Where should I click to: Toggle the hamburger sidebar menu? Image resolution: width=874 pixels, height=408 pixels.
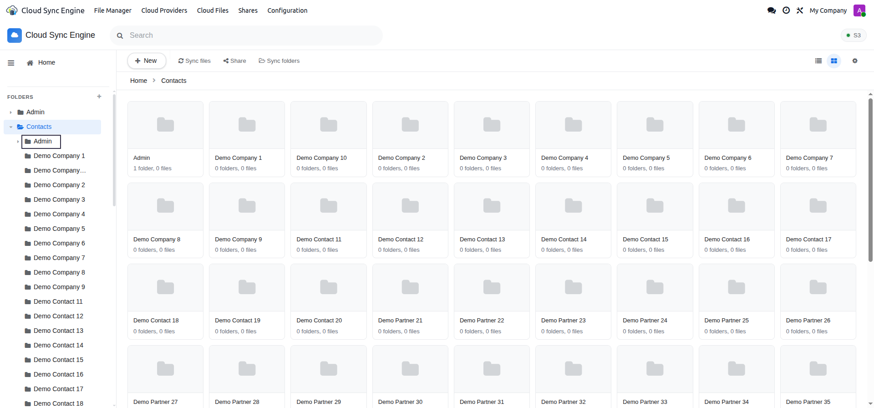tap(11, 63)
